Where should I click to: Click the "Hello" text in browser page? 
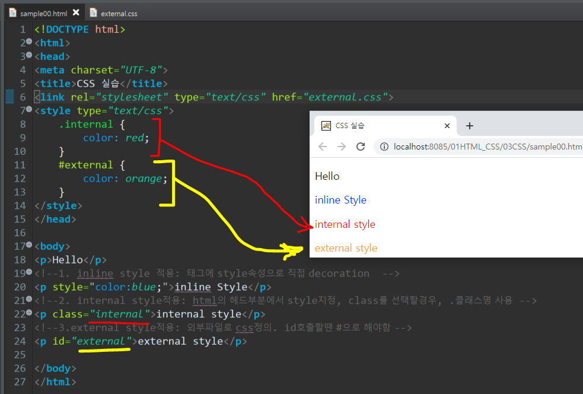pyautogui.click(x=327, y=176)
